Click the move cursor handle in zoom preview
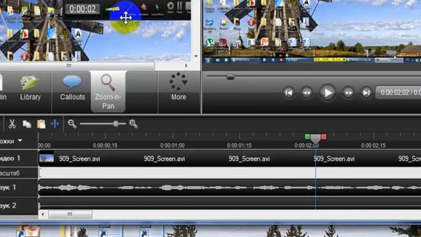The width and height of the screenshot is (421, 237). click(126, 18)
